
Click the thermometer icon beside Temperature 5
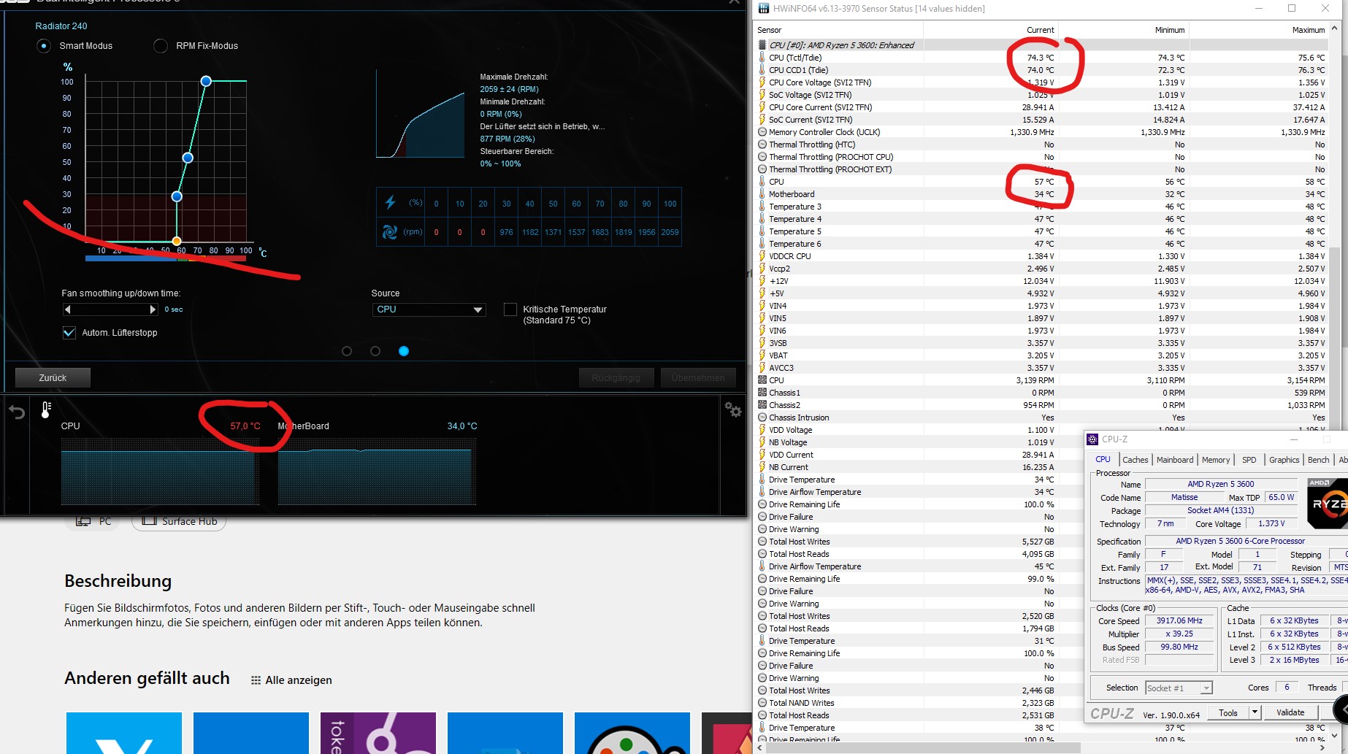point(762,231)
